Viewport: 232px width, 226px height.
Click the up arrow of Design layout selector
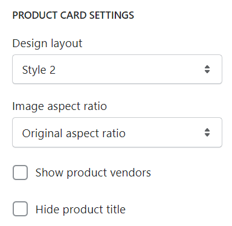pyautogui.click(x=207, y=67)
